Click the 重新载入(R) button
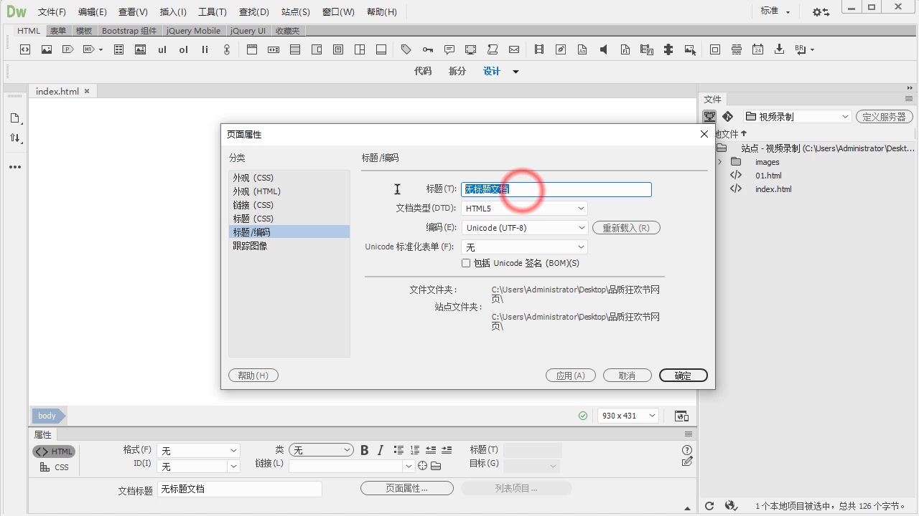 point(626,228)
